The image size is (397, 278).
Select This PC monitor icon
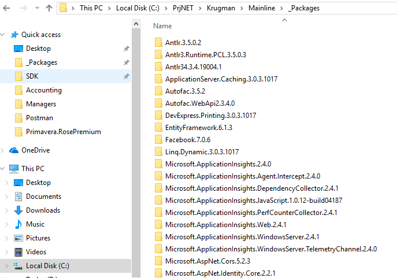click(x=14, y=169)
